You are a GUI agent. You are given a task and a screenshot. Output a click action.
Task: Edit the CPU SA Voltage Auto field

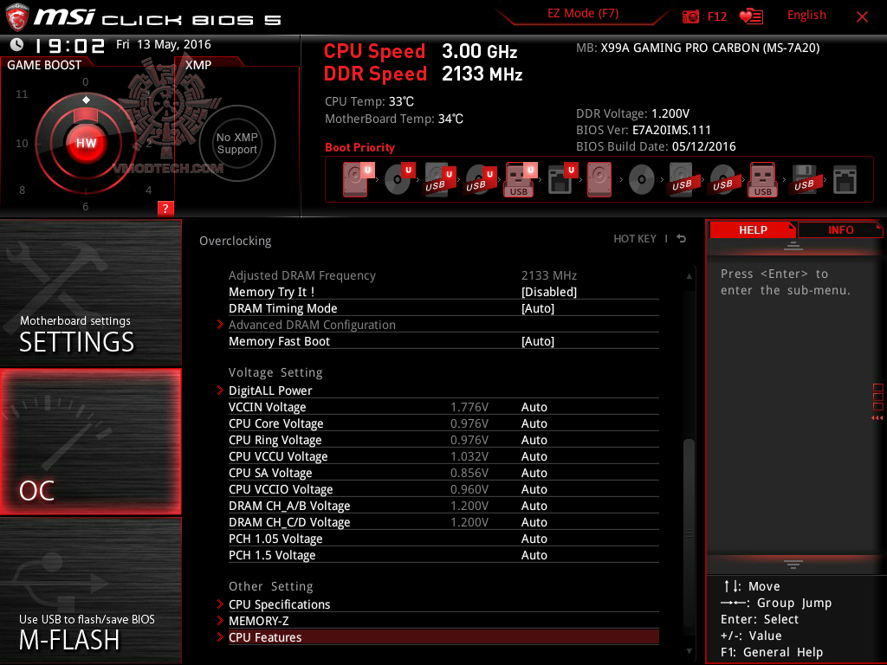[534, 472]
